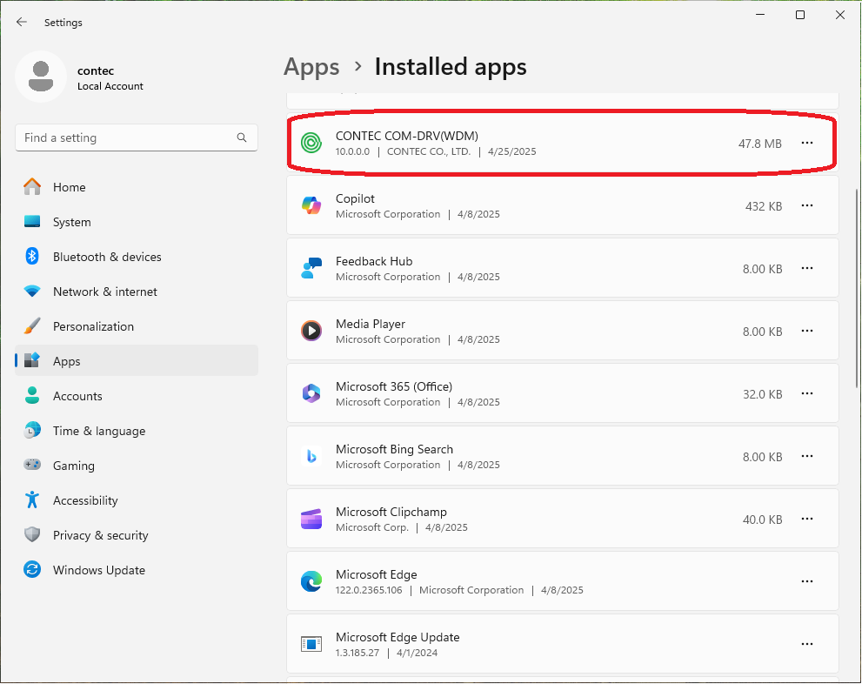The image size is (862, 684).
Task: Click the breadcrumb chevron after Apps
Action: (357, 66)
